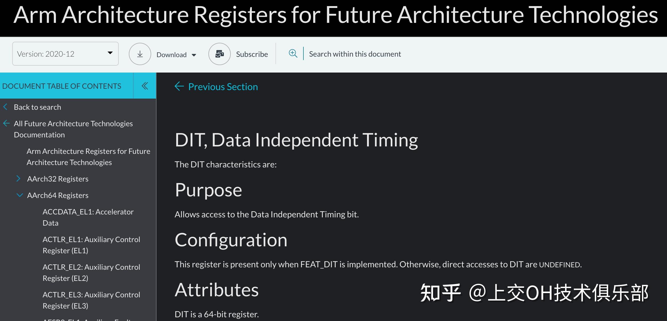Open All Future Architecture Technologies Documentation
This screenshot has height=321, width=667.
73,129
